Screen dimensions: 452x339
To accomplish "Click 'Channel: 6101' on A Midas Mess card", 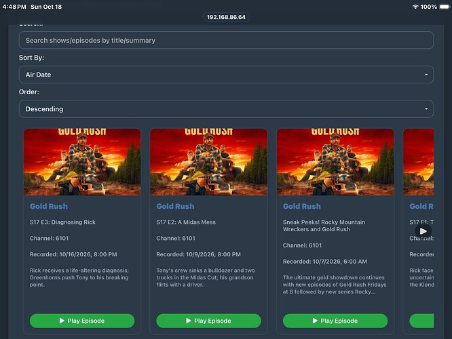I will click(176, 238).
